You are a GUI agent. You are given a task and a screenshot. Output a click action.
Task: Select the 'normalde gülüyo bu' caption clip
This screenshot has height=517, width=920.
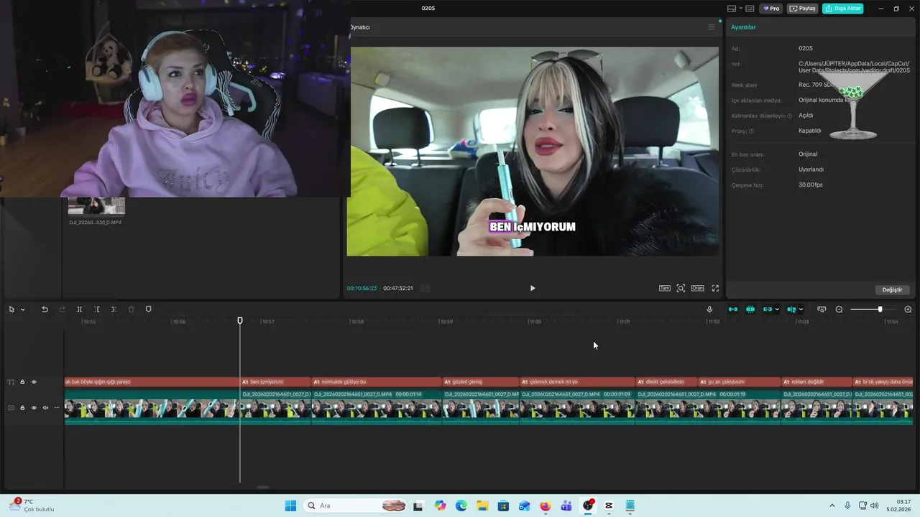click(x=377, y=382)
